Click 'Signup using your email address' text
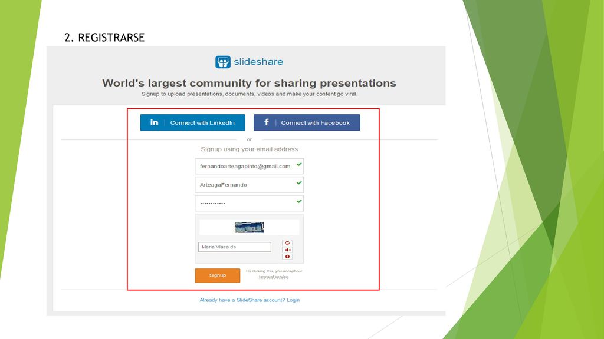604x339 pixels. [249, 149]
